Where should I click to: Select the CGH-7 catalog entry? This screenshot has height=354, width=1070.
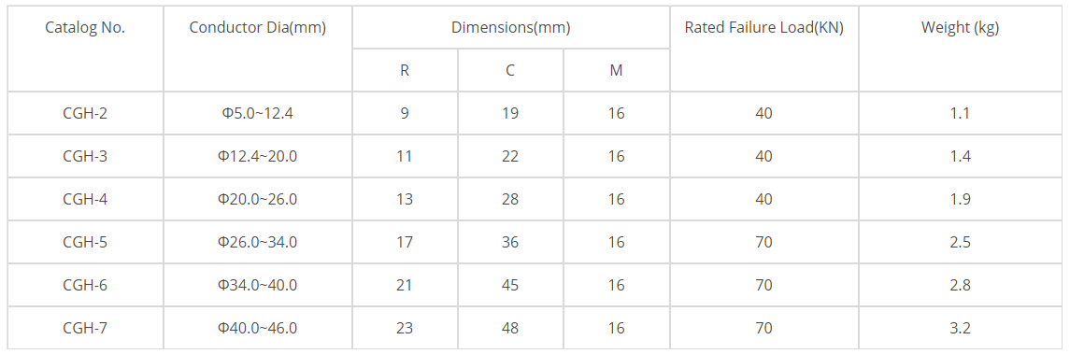tap(85, 328)
